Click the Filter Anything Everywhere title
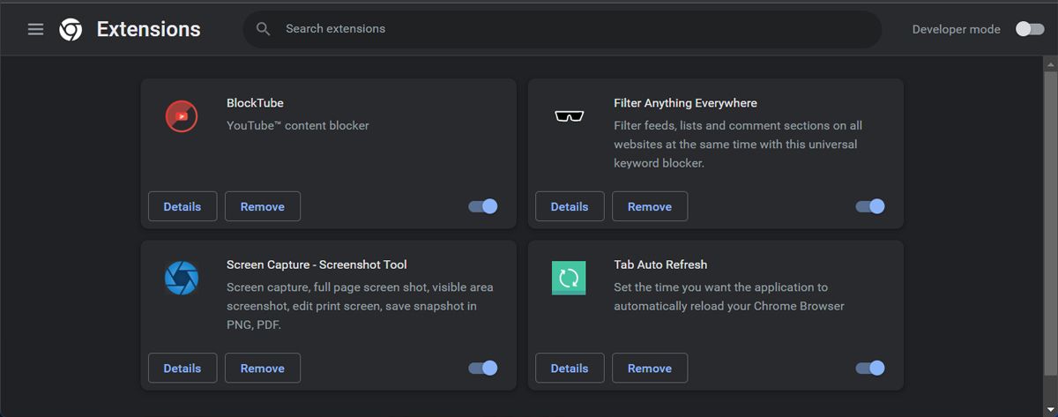 [685, 103]
